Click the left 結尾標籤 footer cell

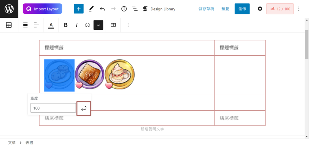click(x=127, y=118)
